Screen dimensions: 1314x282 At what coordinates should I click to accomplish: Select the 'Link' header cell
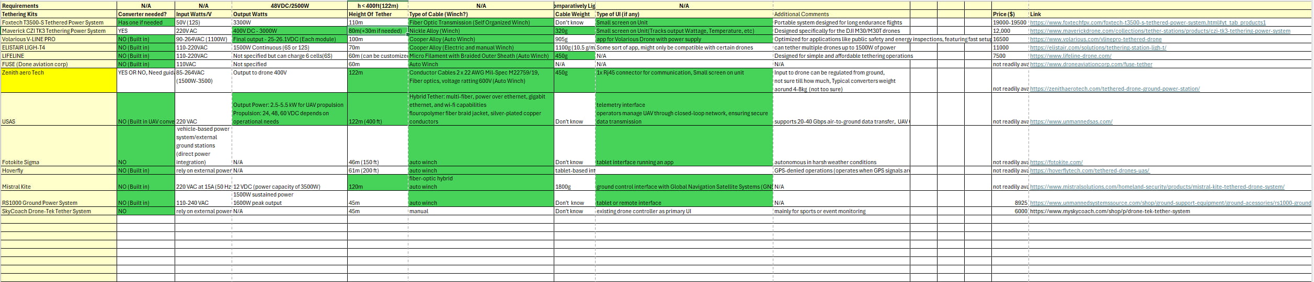tap(1171, 14)
